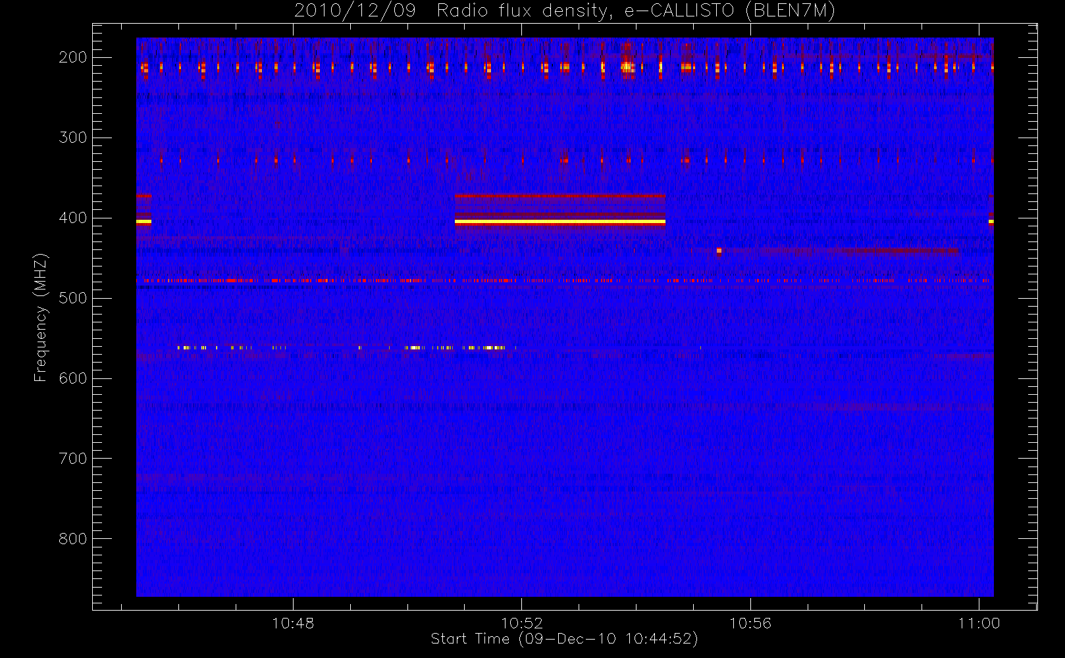1065x658 pixels.
Task: Click the 'Frequency (MHZ)' axis label
Action: 41,317
